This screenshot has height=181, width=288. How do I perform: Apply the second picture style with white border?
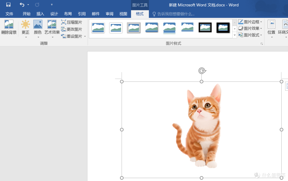(116, 28)
